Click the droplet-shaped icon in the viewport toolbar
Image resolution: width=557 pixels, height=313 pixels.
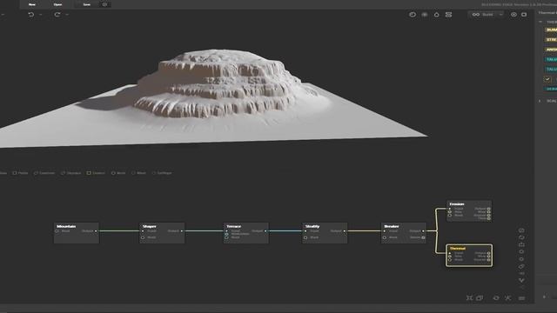437,15
